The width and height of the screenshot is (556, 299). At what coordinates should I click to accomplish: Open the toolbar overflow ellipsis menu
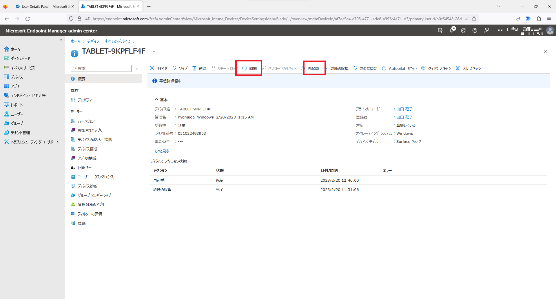click(x=488, y=68)
